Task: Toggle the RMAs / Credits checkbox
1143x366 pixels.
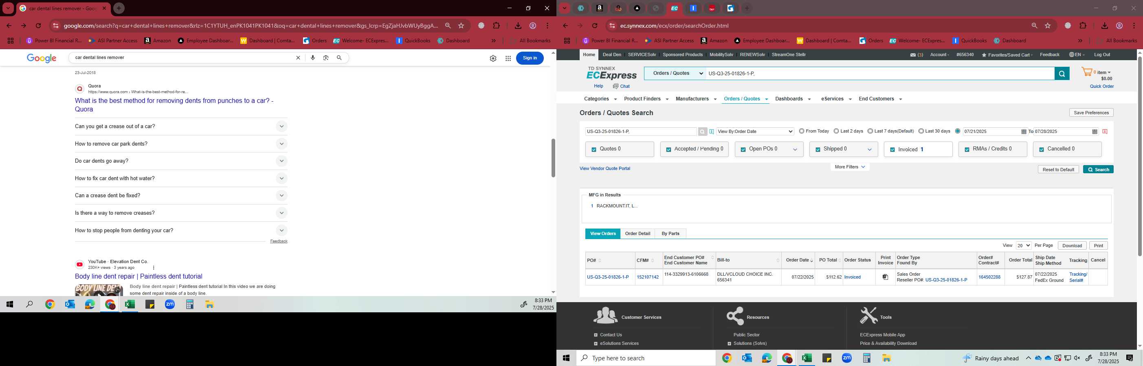Action: point(967,150)
